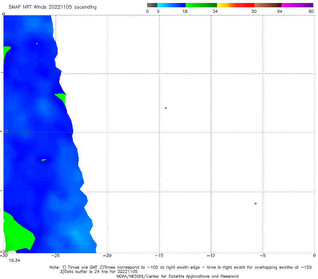Click the note "3)Data buffer is 24 hrs for 20221105"
Screen dimensions: 318x279
coord(99,272)
